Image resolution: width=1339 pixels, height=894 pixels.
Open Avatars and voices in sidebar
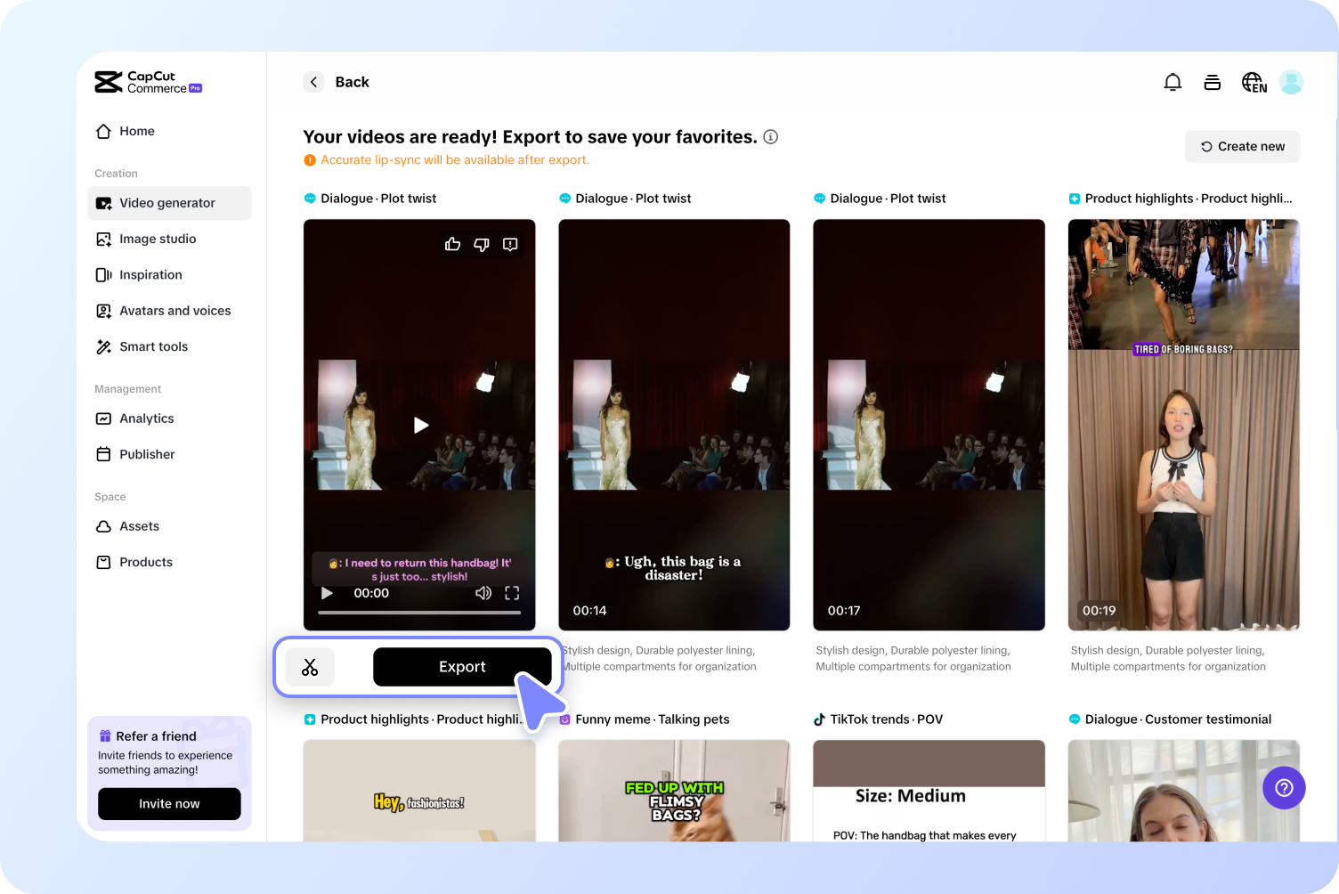(169, 311)
